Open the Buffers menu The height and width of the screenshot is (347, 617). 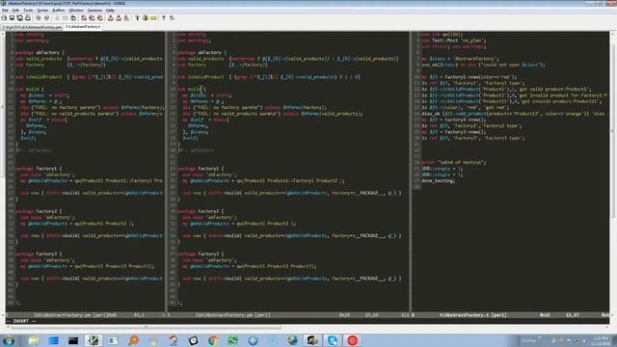click(59, 11)
